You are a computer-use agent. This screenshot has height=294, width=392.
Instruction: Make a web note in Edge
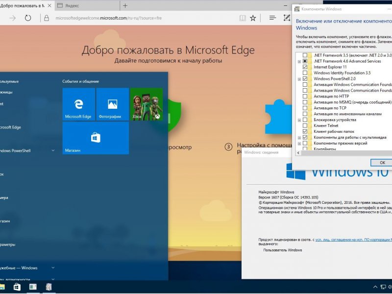[x=287, y=18]
